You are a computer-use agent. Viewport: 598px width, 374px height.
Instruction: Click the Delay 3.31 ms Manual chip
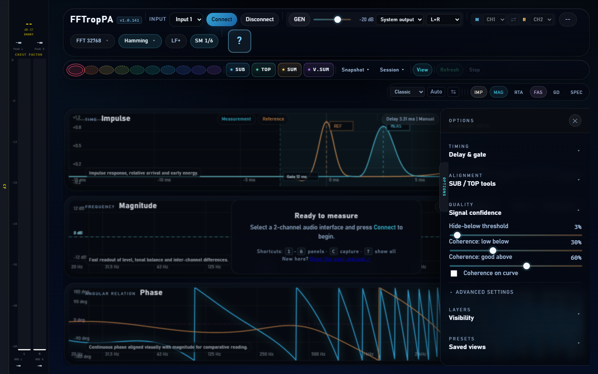(x=410, y=119)
